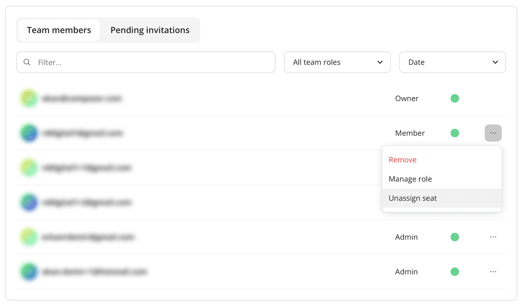This screenshot has width=523, height=306.
Task: Open the ellipsis menu on the last Admin row
Action: (x=493, y=272)
